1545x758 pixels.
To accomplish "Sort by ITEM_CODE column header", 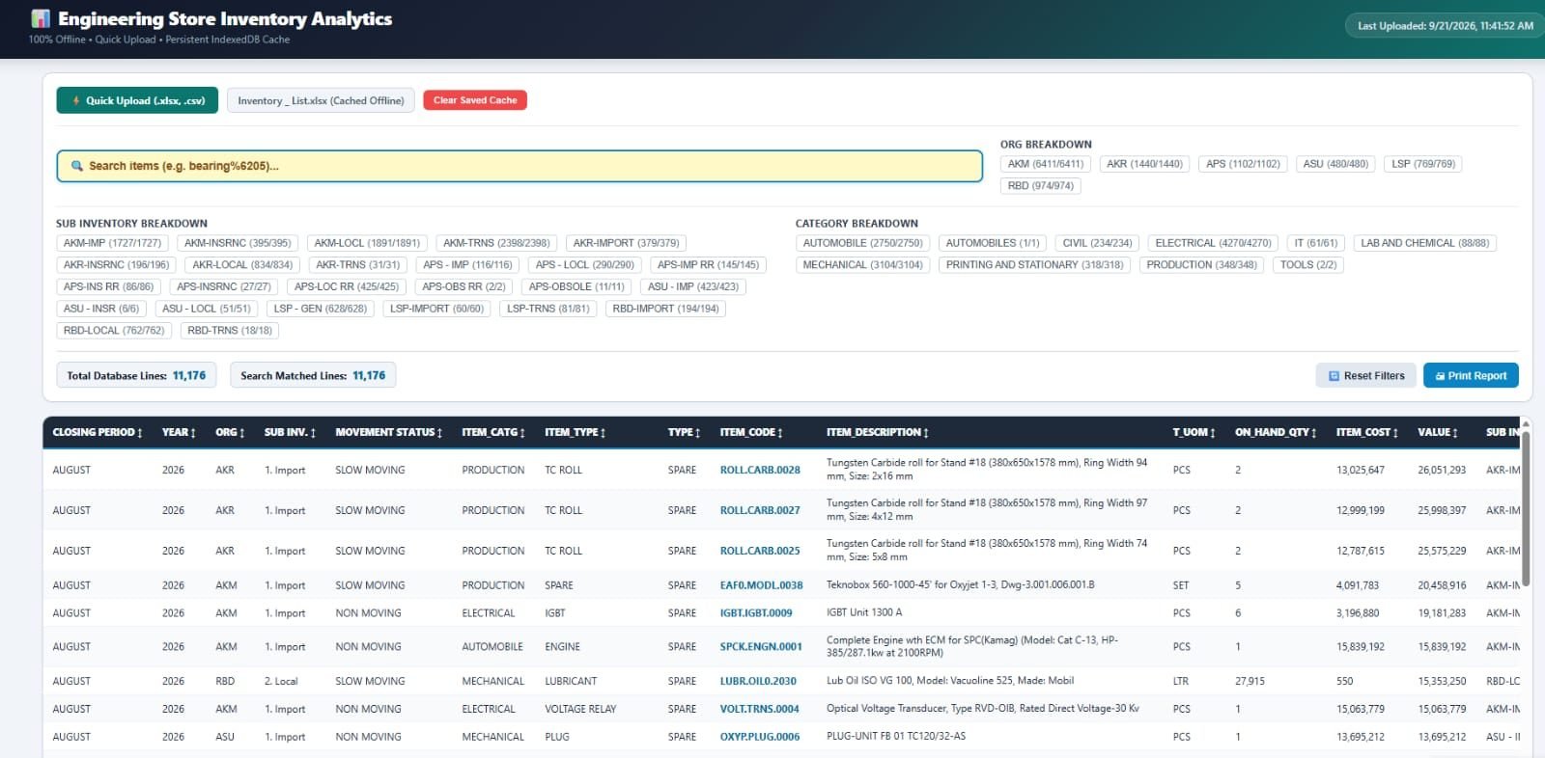I will coord(750,432).
